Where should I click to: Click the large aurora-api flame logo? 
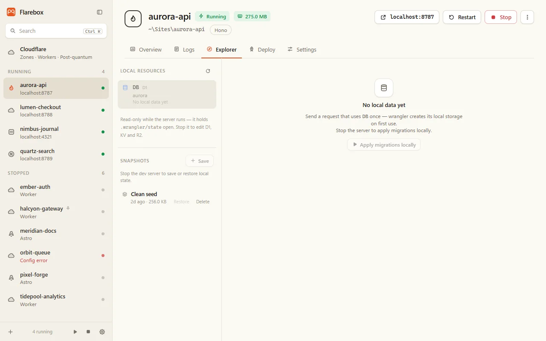tap(133, 19)
